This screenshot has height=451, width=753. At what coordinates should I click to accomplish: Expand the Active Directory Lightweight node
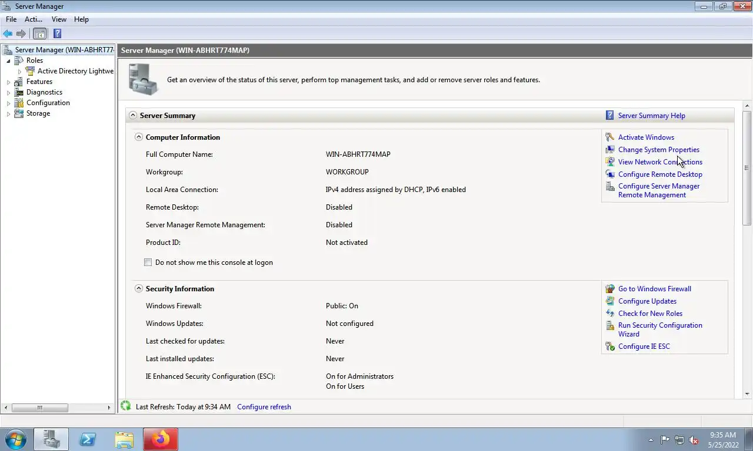(x=19, y=71)
